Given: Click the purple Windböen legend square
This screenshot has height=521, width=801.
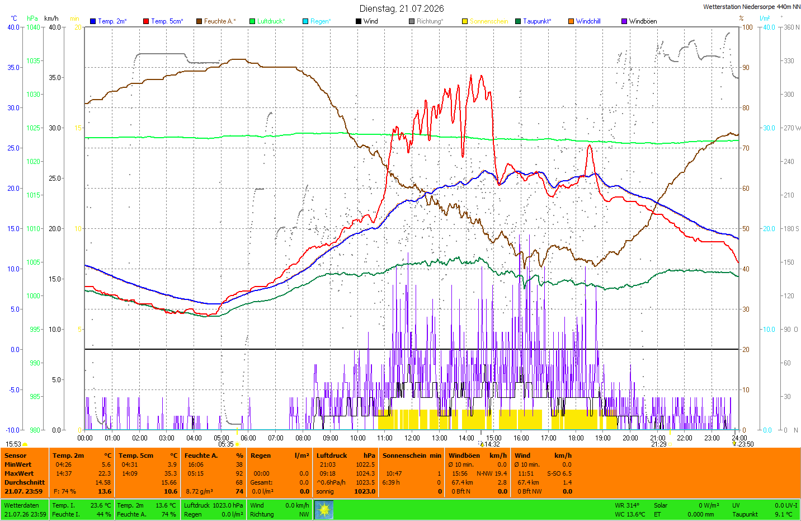Looking at the screenshot, I should pyautogui.click(x=624, y=21).
